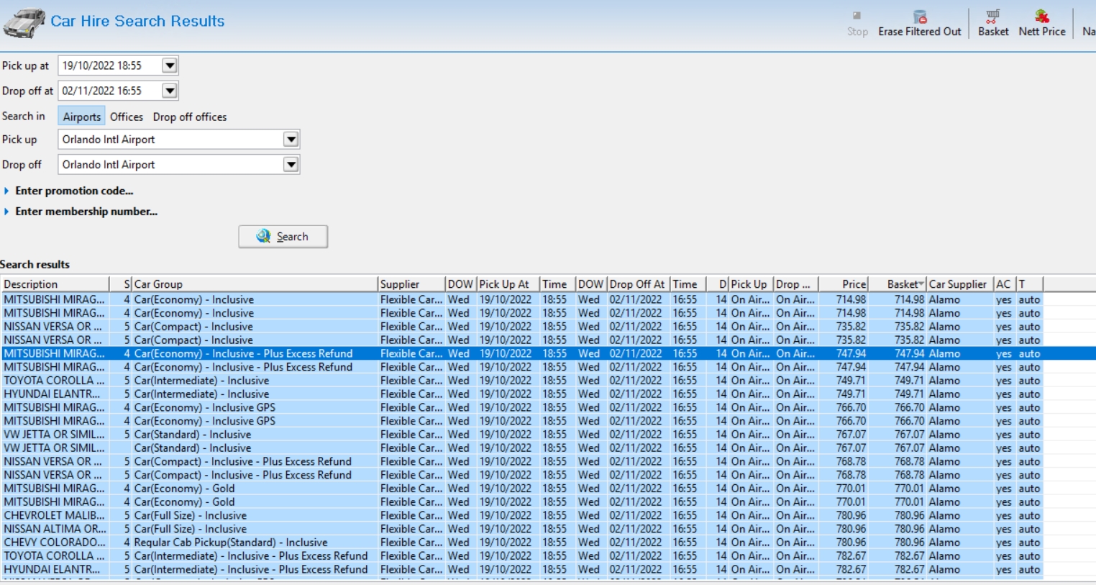Toggle Nett Price in the toolbar
This screenshot has width=1096, height=585.
(x=1041, y=23)
